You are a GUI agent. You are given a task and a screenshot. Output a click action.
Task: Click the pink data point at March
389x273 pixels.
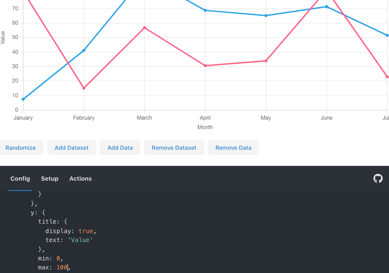[x=145, y=28]
